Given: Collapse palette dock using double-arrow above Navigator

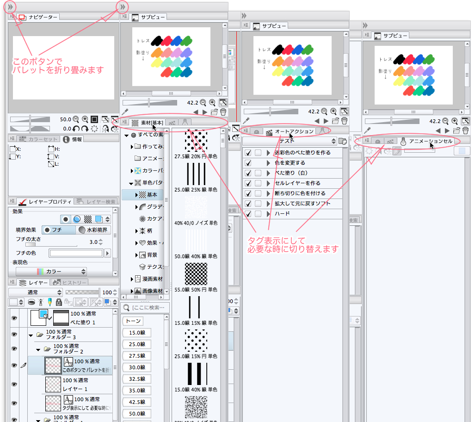Looking at the screenshot, I should point(10,6).
